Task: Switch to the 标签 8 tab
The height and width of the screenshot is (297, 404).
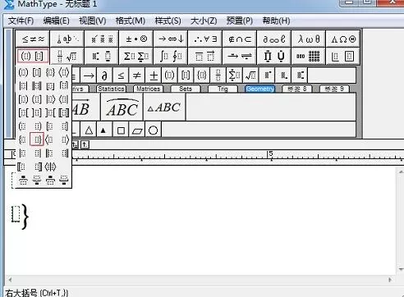Action: (x=297, y=89)
